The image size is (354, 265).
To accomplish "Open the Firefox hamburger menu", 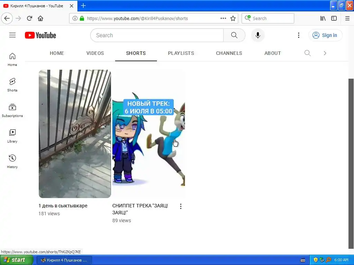I will coord(347,18).
